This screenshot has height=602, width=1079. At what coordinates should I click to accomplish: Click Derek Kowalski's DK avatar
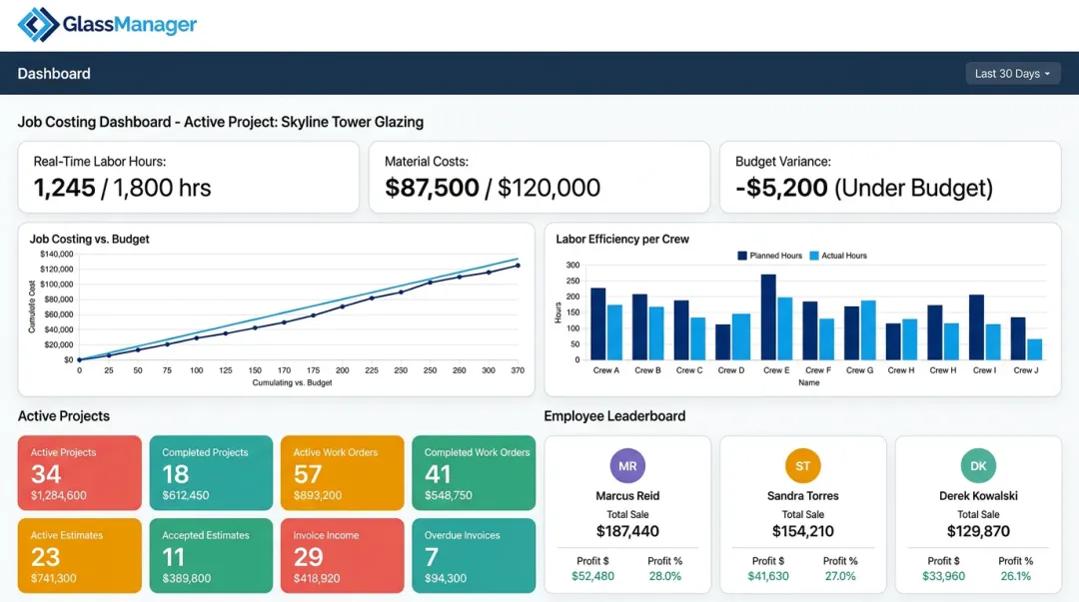(x=978, y=466)
